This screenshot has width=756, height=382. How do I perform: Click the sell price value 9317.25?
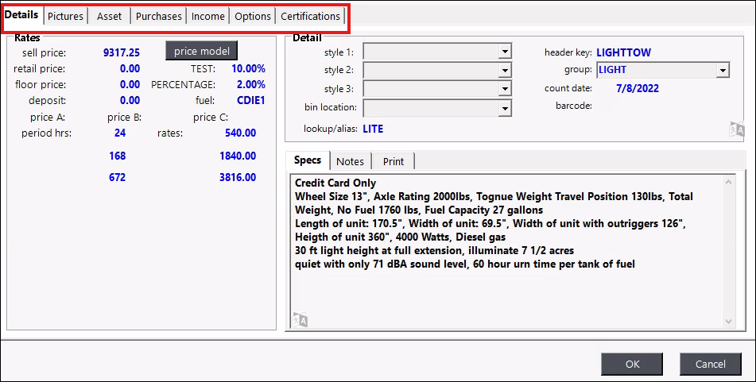tap(122, 52)
